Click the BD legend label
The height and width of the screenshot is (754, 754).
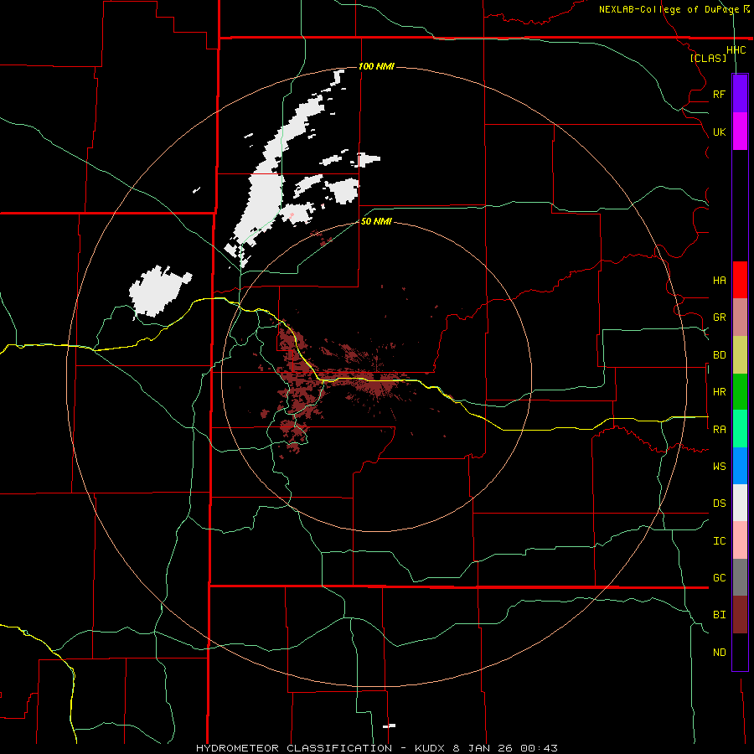point(719,355)
